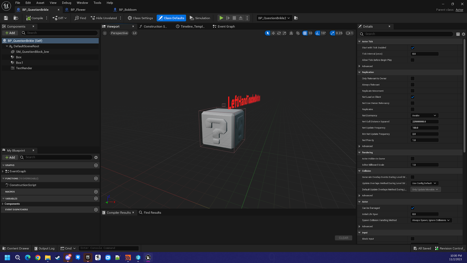Collapse DefaultSceneRoot in component tree

pyautogui.click(x=7, y=46)
